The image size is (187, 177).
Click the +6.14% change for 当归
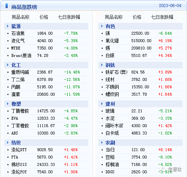tap(165, 150)
